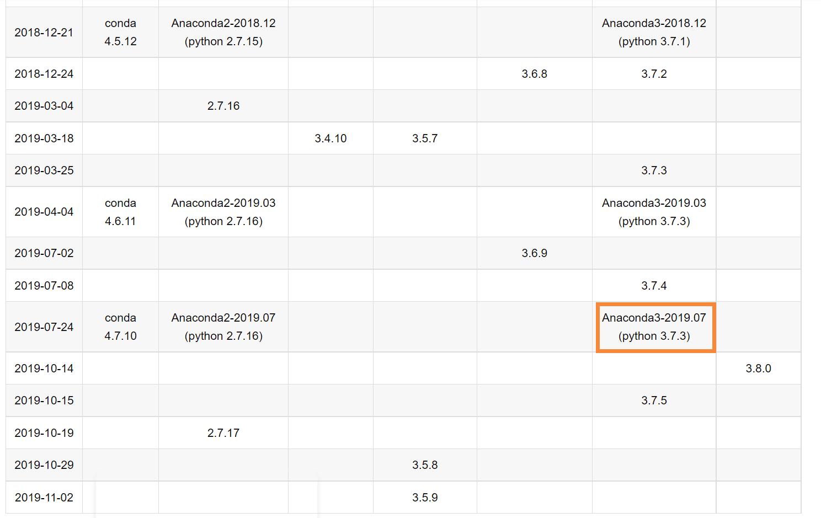The image size is (821, 518).
Task: Click Anaconda3-2018.12 (python 3.7.1) cell
Action: coord(654,33)
